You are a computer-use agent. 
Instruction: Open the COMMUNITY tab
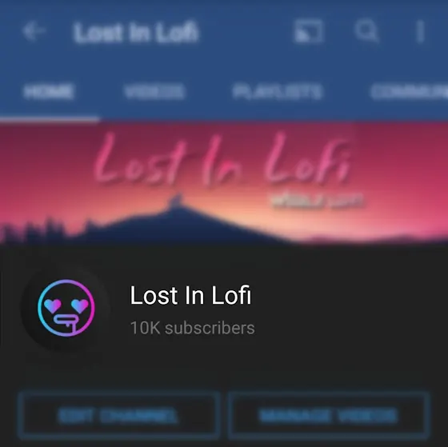[409, 92]
